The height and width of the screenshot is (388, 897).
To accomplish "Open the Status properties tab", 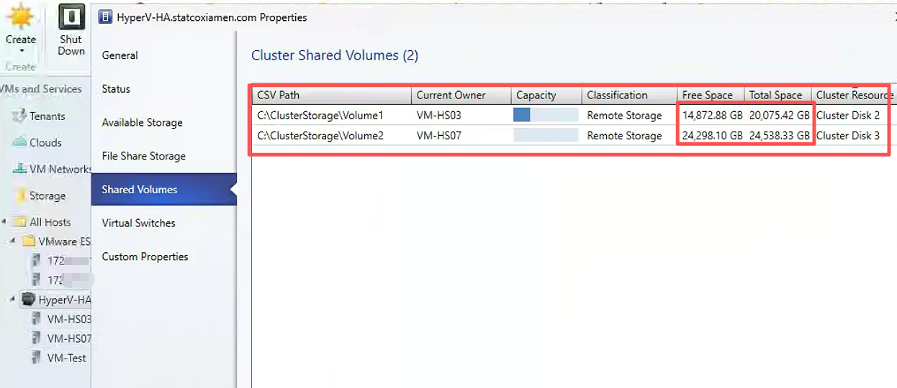I will tap(163, 89).
